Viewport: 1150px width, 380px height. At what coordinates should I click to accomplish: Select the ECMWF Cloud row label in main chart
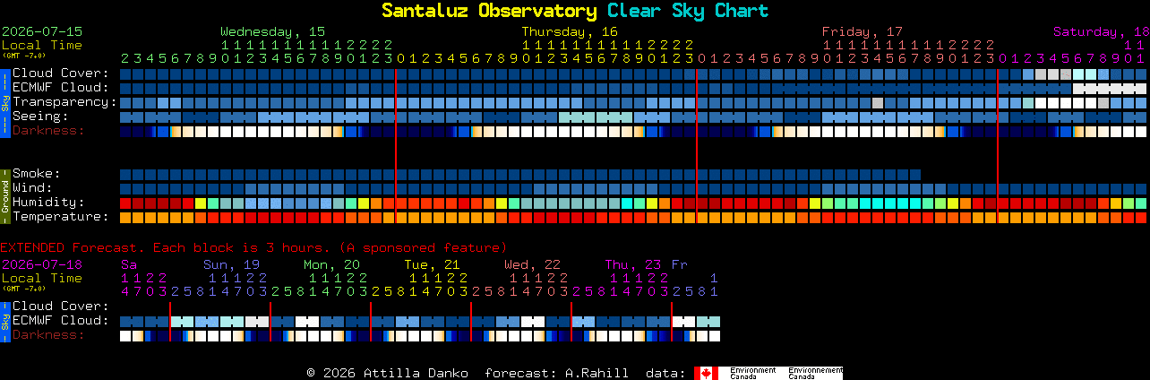coord(60,87)
